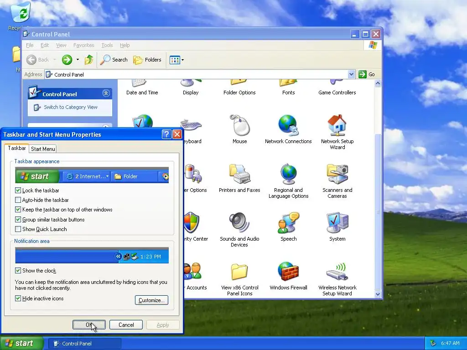
Task: Enable Auto-hide the taskbar
Action: (x=18, y=200)
